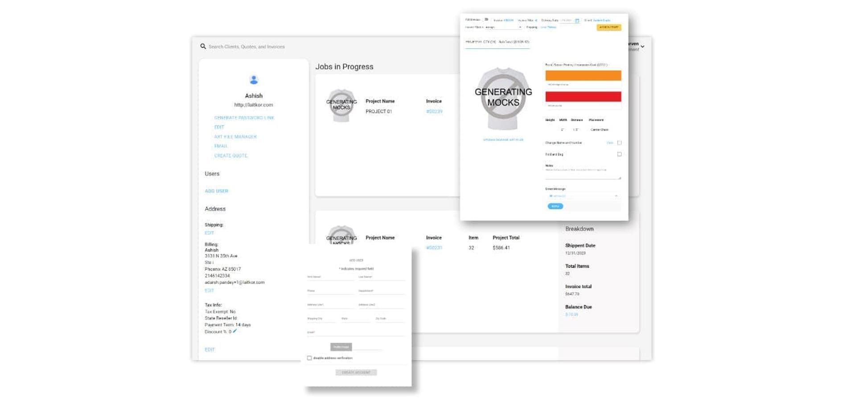This screenshot has width=847, height=401.
Task: Select the orange ink color swatch
Action: [x=583, y=75]
